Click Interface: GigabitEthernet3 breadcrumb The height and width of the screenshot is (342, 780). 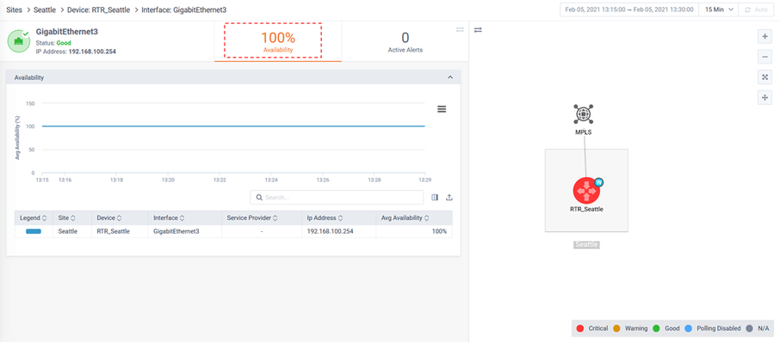184,10
